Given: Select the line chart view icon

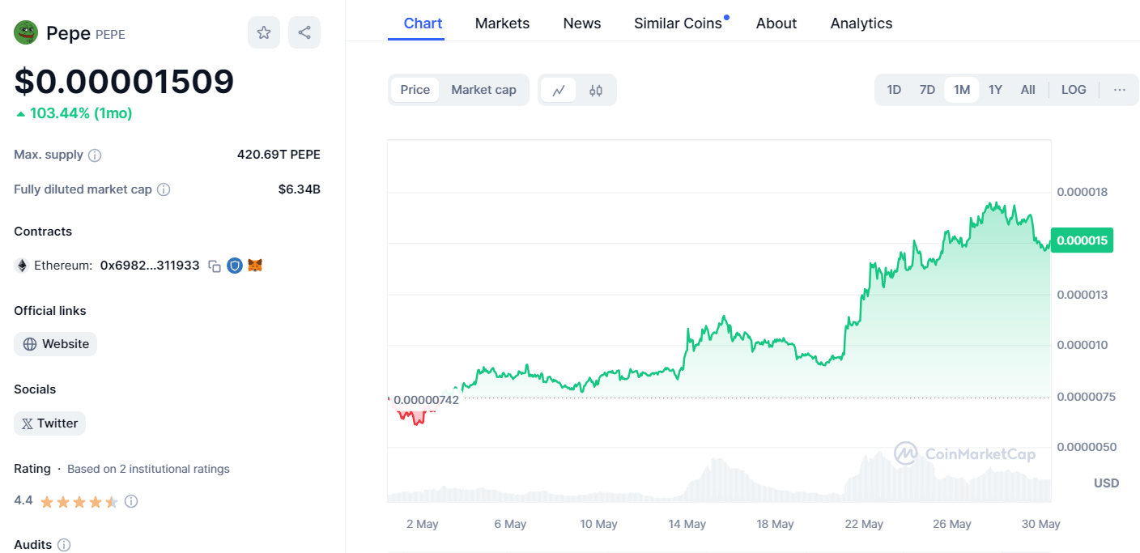Looking at the screenshot, I should [x=559, y=90].
